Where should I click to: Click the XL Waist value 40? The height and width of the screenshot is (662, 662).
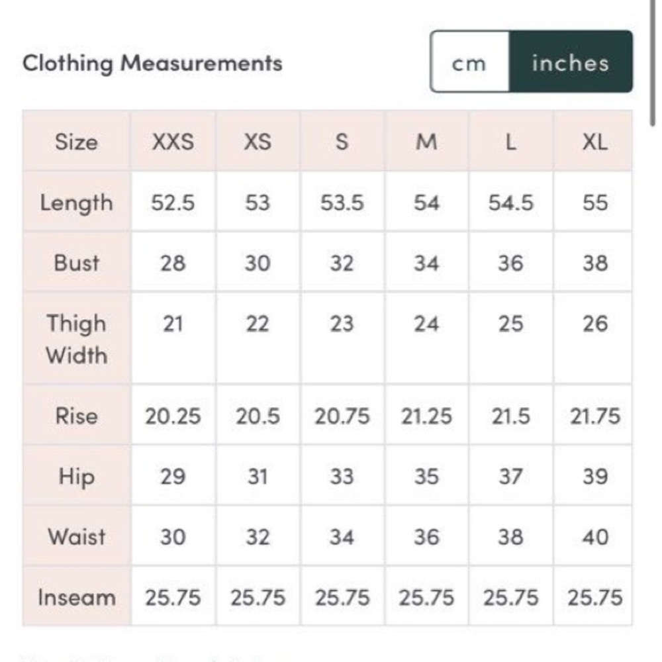pyautogui.click(x=595, y=537)
